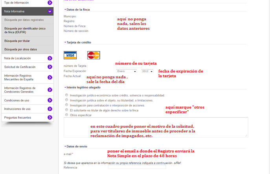The image size is (270, 174).
Task: Click the Visa card logo
Action: pos(70,55)
